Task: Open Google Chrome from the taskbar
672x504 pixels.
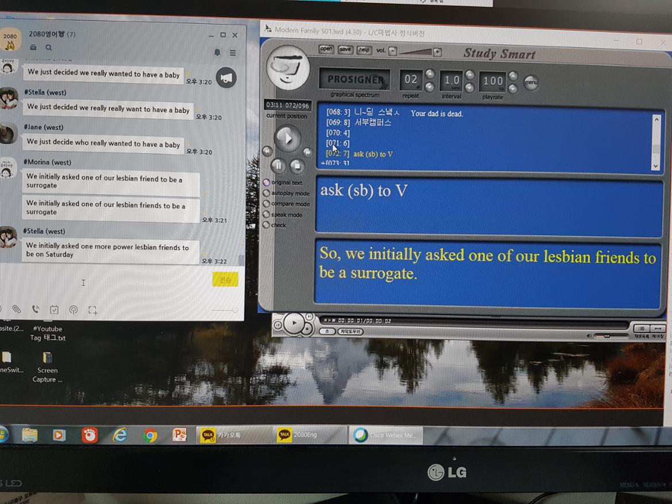Action: 150,436
